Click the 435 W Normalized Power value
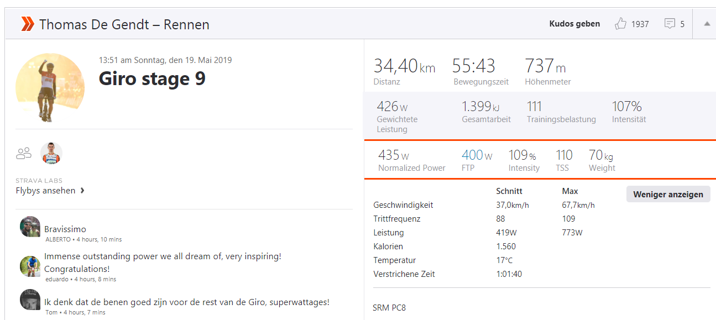This screenshot has height=320, width=716. [x=394, y=155]
